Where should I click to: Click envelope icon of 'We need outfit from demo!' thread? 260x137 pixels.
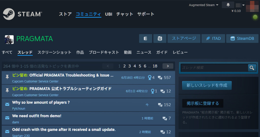coord(7,118)
